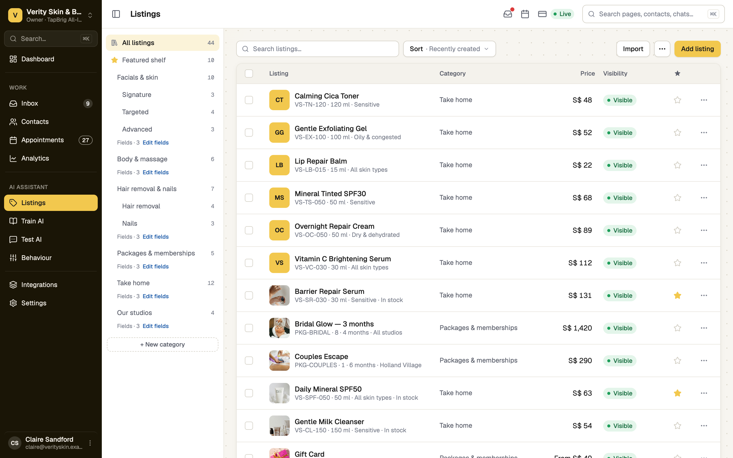
Task: Click Edit fields under Body & massage
Action: point(156,172)
